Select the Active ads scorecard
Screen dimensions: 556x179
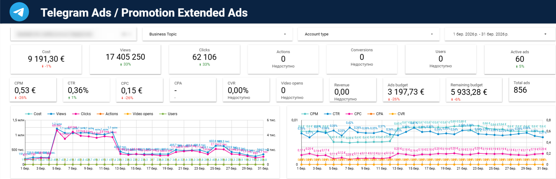pyautogui.click(x=520, y=59)
